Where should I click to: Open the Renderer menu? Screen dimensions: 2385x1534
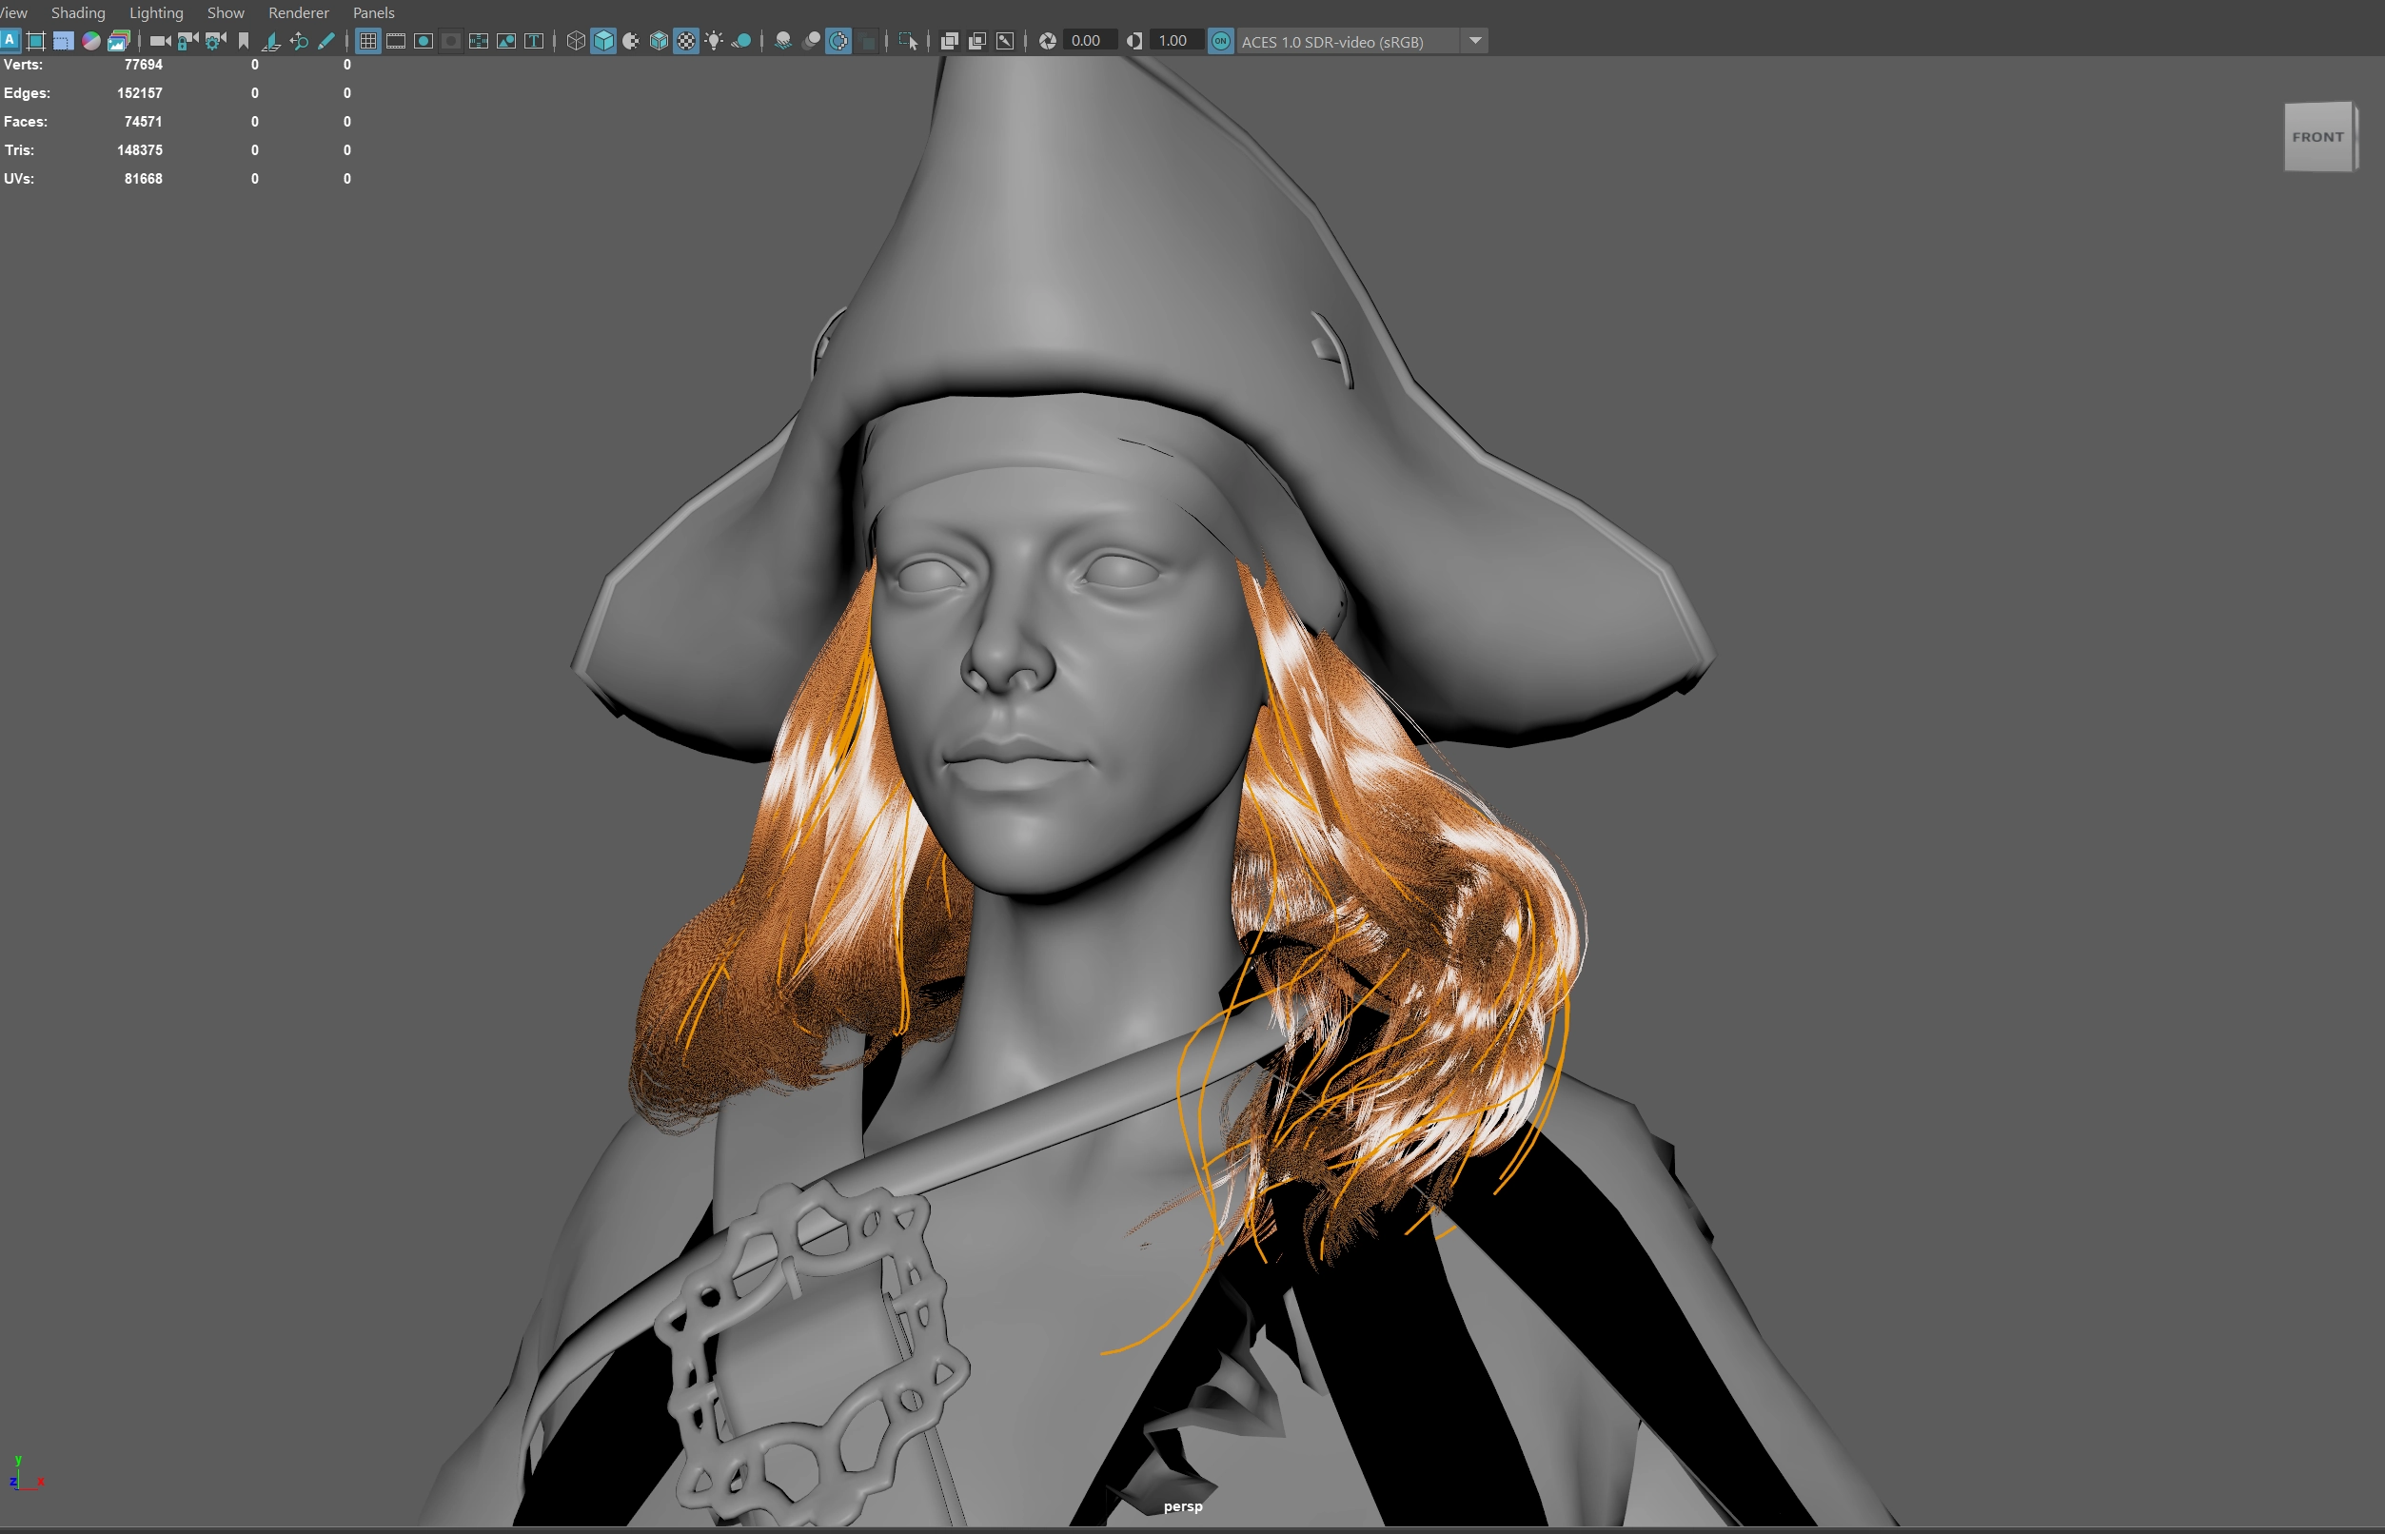click(x=298, y=13)
